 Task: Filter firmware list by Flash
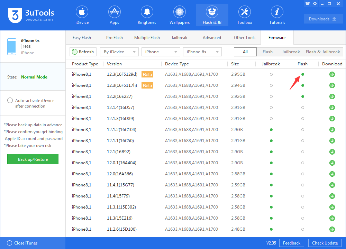[268, 52]
